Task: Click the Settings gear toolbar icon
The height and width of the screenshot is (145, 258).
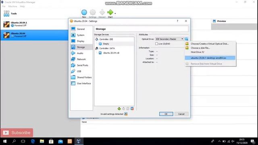Action: point(93,12)
